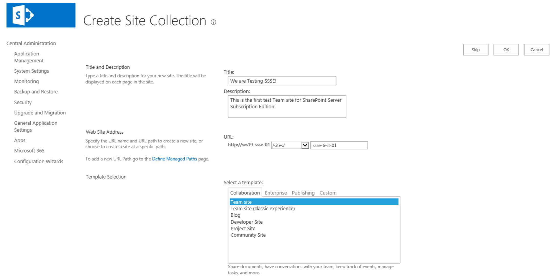Select the Team site template
The image size is (552, 279).
[x=314, y=202]
